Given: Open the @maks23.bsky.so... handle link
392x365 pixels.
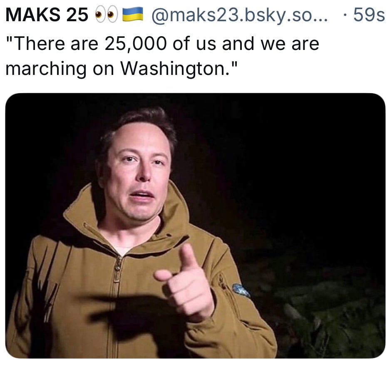Looking at the screenshot, I should point(239,15).
